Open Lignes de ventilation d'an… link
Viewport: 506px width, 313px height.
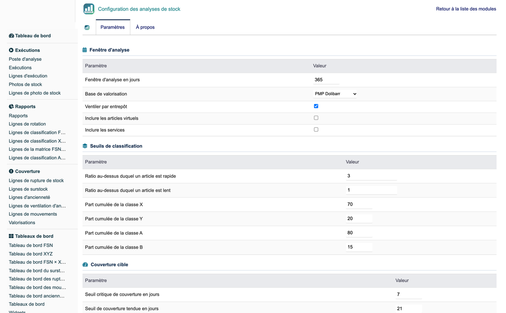(37, 206)
